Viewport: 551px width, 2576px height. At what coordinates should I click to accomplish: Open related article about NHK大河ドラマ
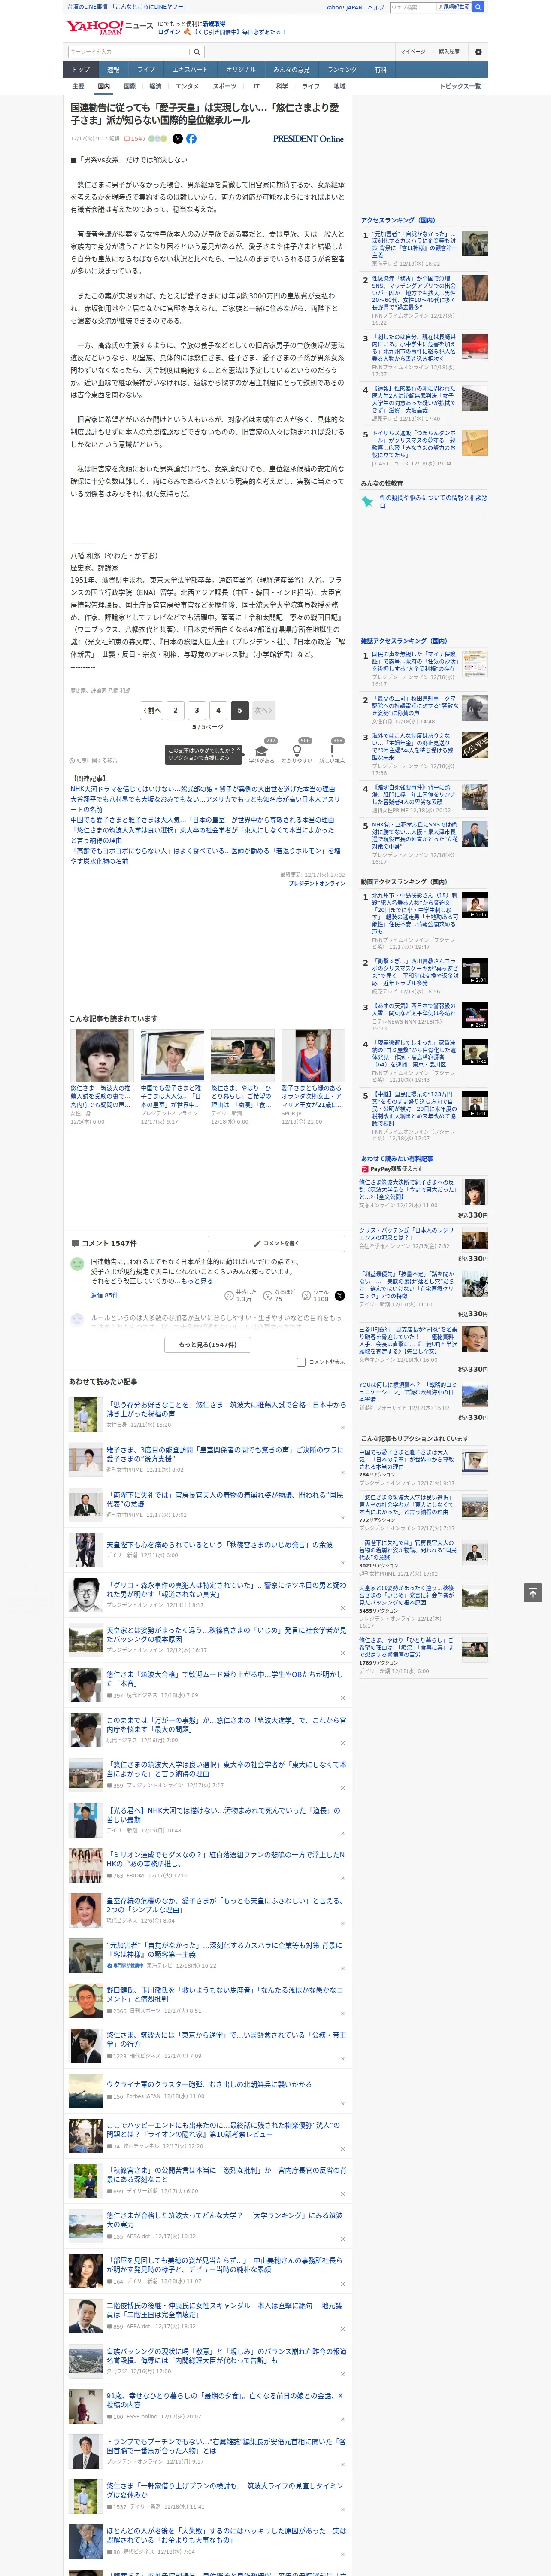(203, 789)
